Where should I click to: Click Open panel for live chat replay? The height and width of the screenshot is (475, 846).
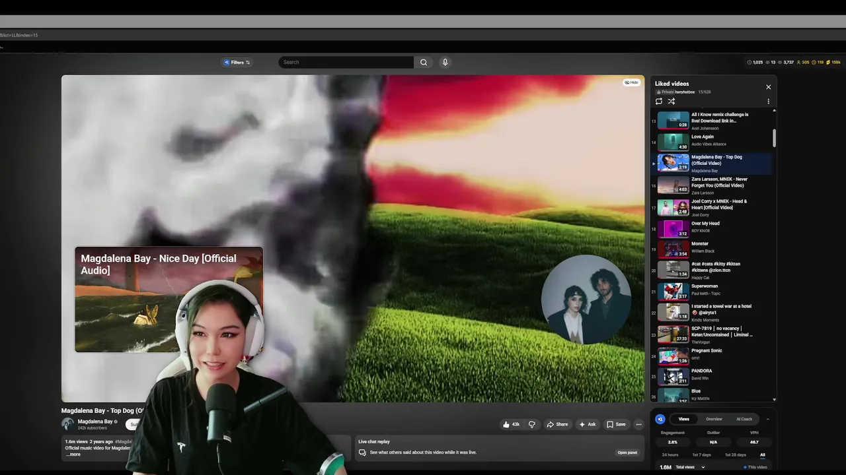[627, 453]
